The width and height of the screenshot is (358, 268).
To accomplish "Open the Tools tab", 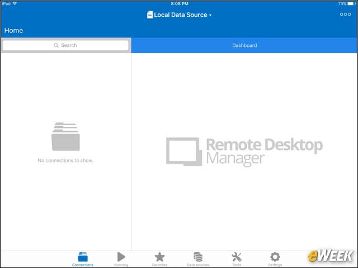I will [x=237, y=259].
